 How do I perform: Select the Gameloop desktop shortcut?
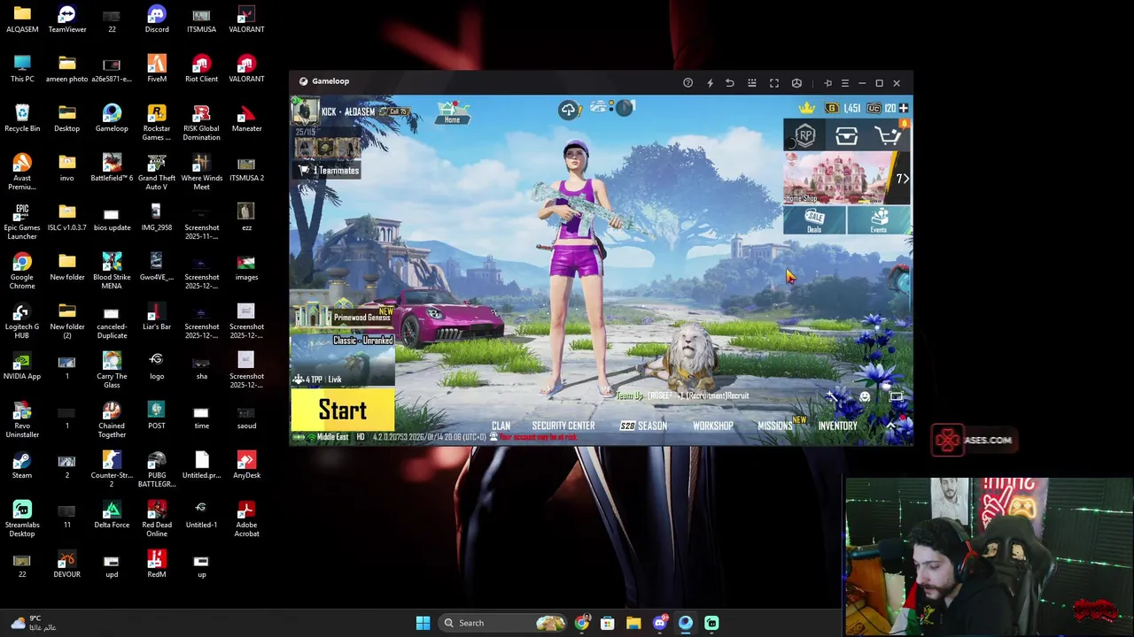click(x=112, y=119)
